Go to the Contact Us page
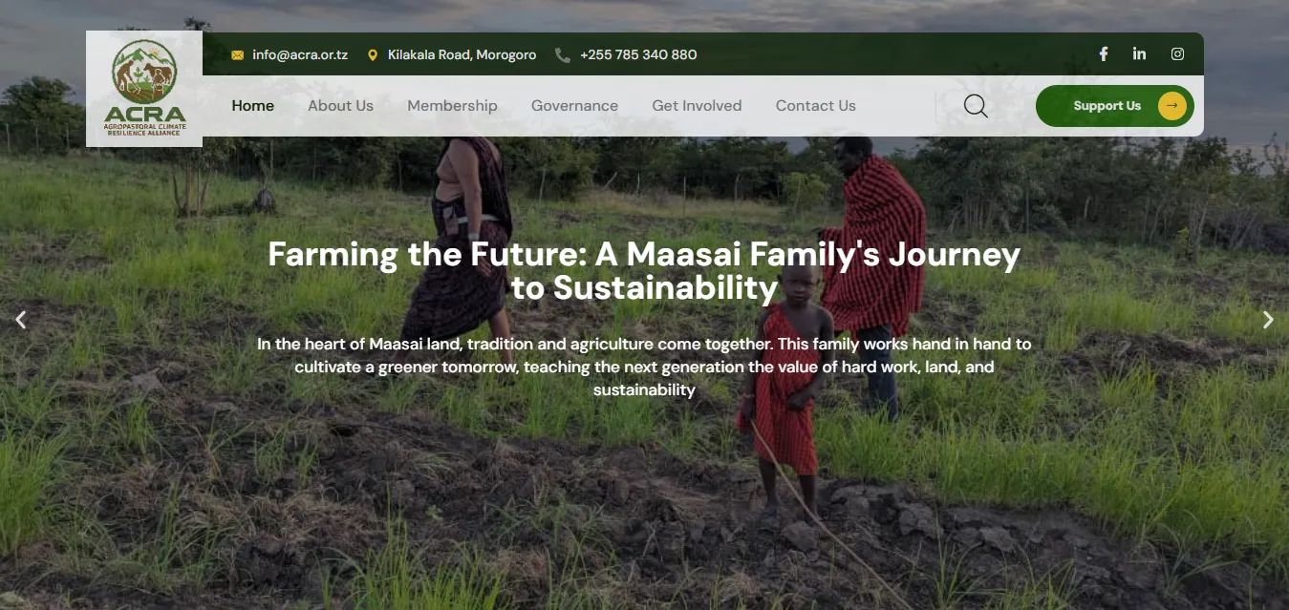Image resolution: width=1289 pixels, height=610 pixels. (815, 106)
